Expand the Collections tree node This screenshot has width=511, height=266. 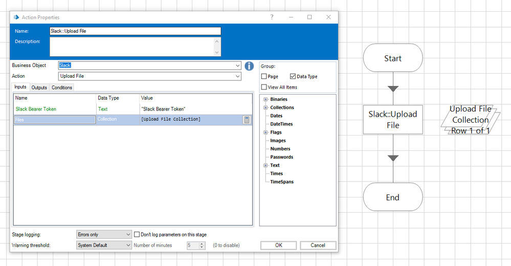(265, 107)
